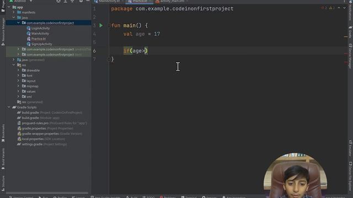The image size is (353, 198).
Task: Click the package declaration text on line 1
Action: click(x=172, y=9)
